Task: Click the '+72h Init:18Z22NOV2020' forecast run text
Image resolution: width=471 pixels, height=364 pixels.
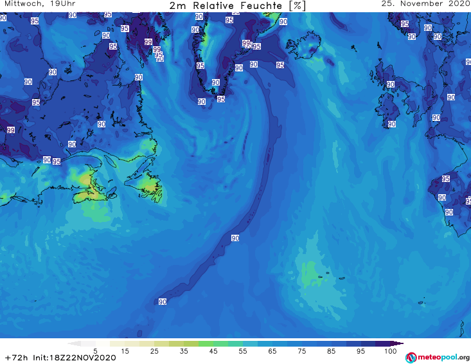Action: tap(60, 358)
